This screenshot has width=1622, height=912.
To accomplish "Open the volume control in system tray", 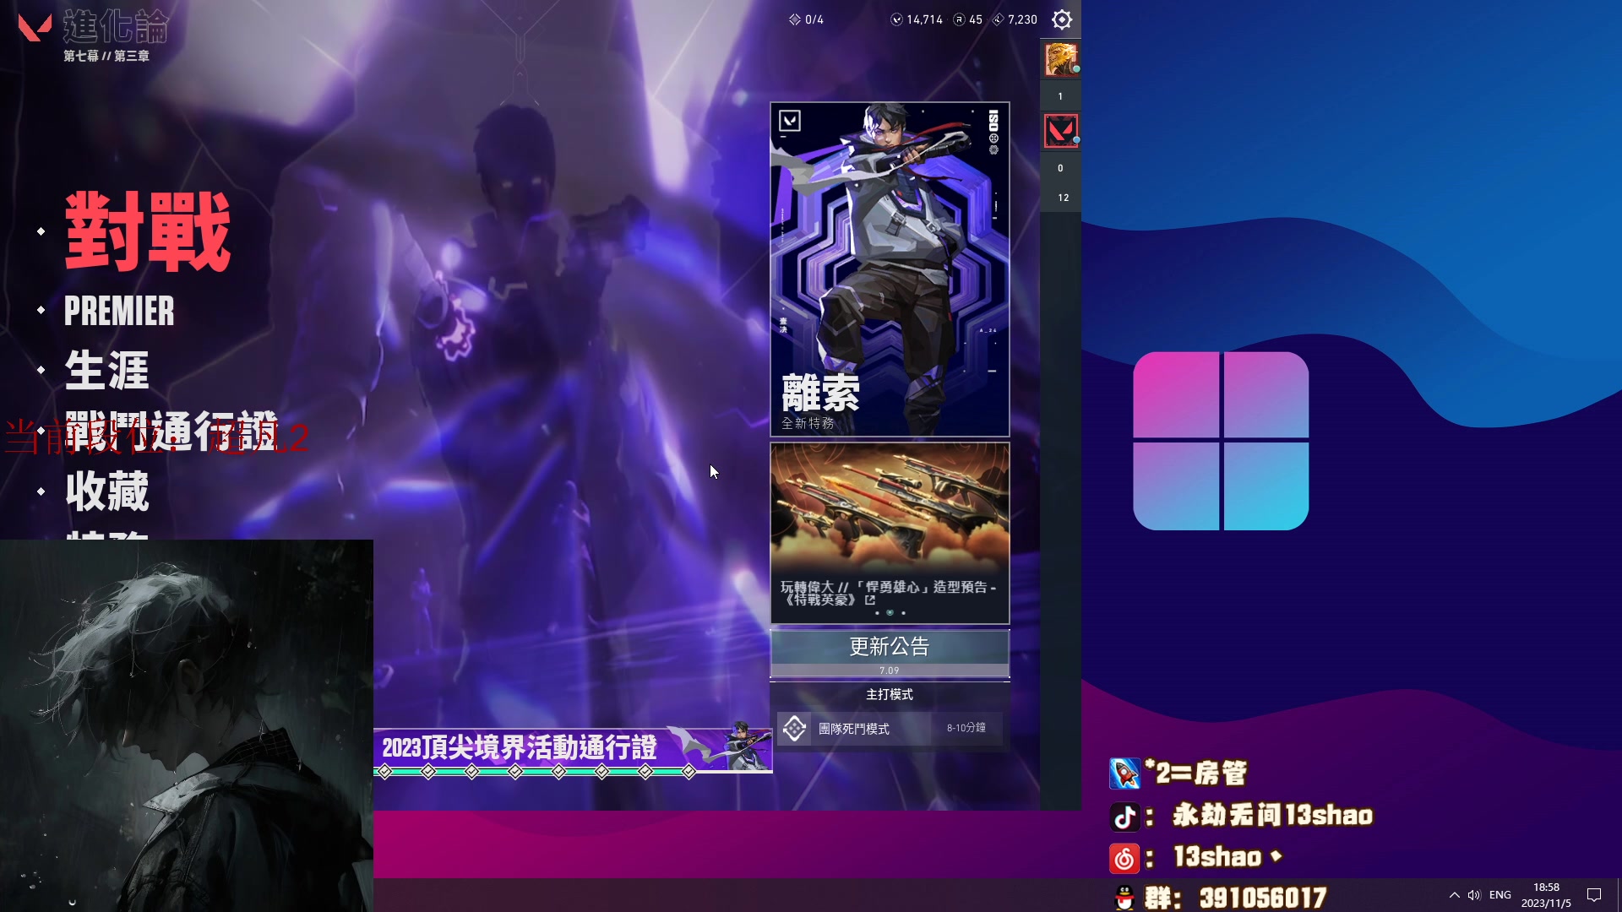I will (1474, 895).
